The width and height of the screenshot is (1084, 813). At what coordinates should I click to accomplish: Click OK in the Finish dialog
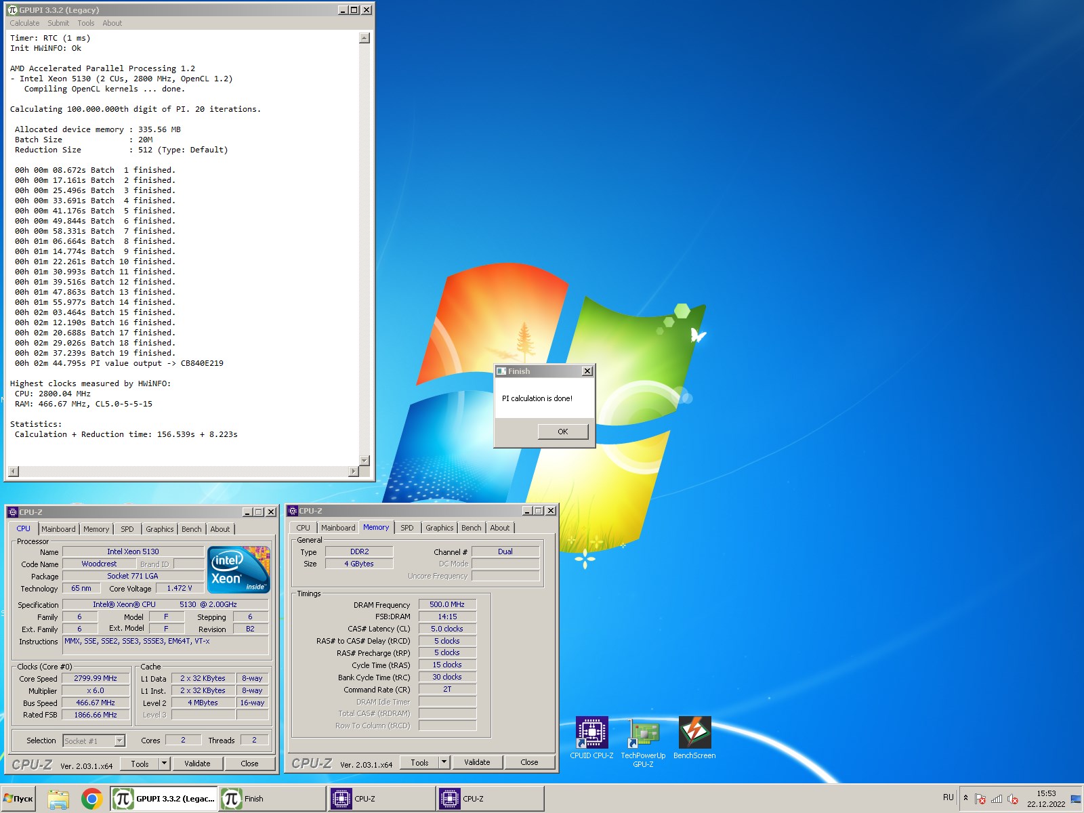pos(563,432)
